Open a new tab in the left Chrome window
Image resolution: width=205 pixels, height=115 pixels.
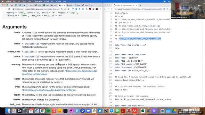[x=92, y=5]
